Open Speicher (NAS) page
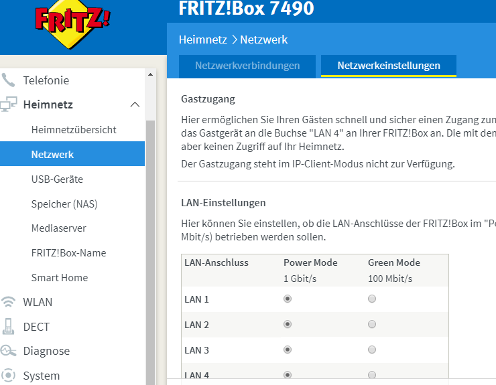This screenshot has height=385, width=496. 64,204
